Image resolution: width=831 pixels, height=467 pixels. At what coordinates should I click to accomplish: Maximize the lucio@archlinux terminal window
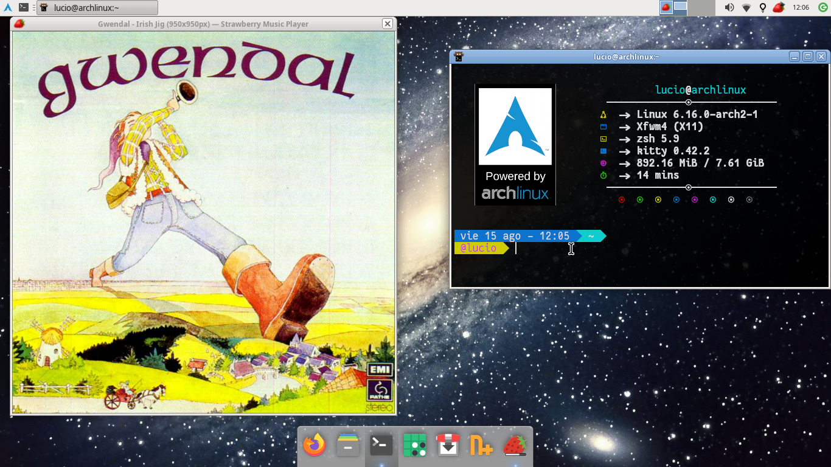pyautogui.click(x=808, y=57)
